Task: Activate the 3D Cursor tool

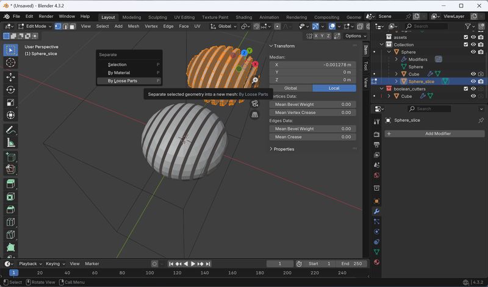Action: pyautogui.click(x=10, y=63)
